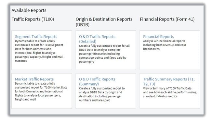Open the Financial Reports link

point(158,37)
